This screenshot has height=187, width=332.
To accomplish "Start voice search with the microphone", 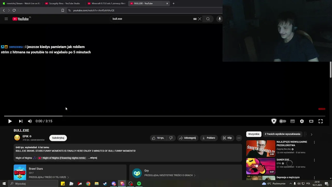I will (220, 19).
